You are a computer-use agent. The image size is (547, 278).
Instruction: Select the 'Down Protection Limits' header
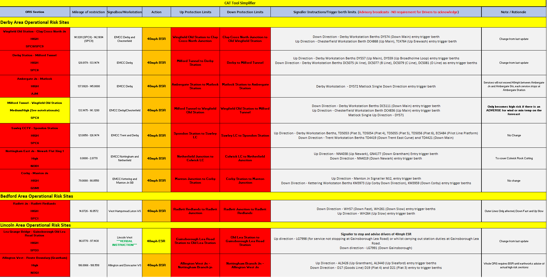[x=245, y=12]
